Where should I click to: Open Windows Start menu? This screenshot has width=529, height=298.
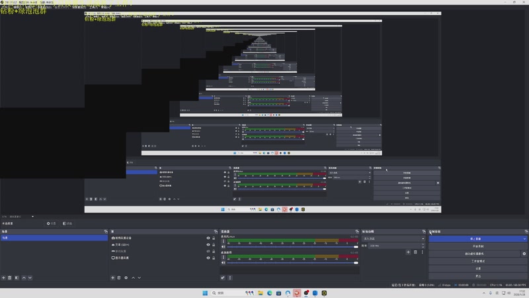point(205,293)
